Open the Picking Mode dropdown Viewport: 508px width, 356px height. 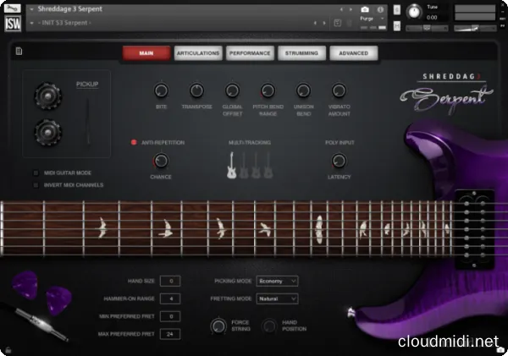(x=277, y=280)
